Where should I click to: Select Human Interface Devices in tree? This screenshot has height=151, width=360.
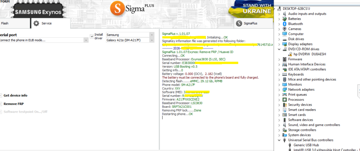coord(307,64)
